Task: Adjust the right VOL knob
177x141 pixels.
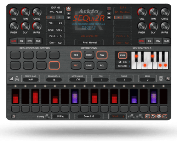Action: [x=142, y=12]
